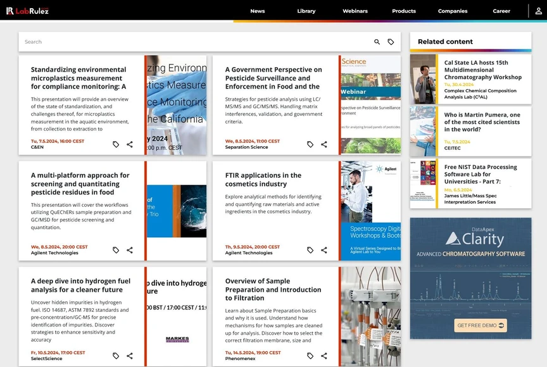Share the microplastics measurement webinar card
The width and height of the screenshot is (547, 367).
tap(130, 144)
